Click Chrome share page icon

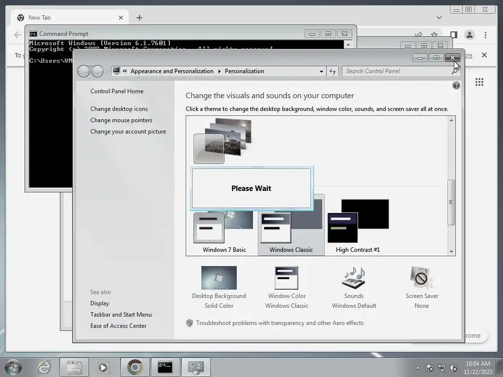coord(419,35)
